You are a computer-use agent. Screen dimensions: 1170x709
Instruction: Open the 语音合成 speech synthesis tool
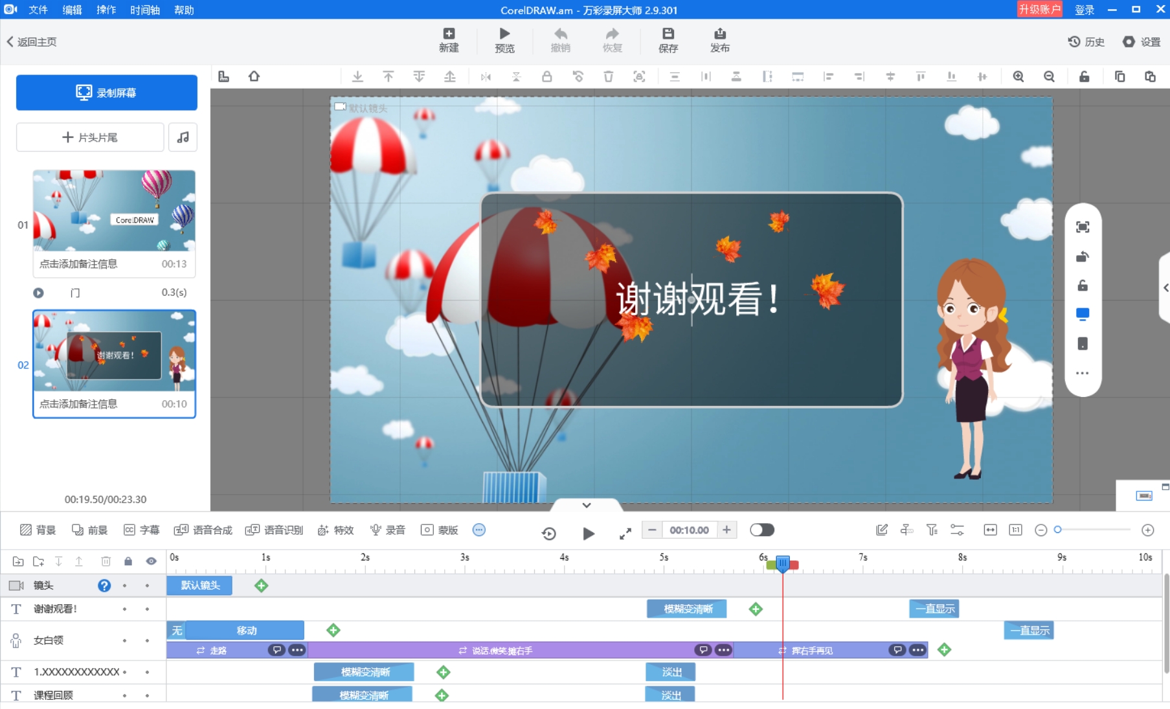(203, 530)
